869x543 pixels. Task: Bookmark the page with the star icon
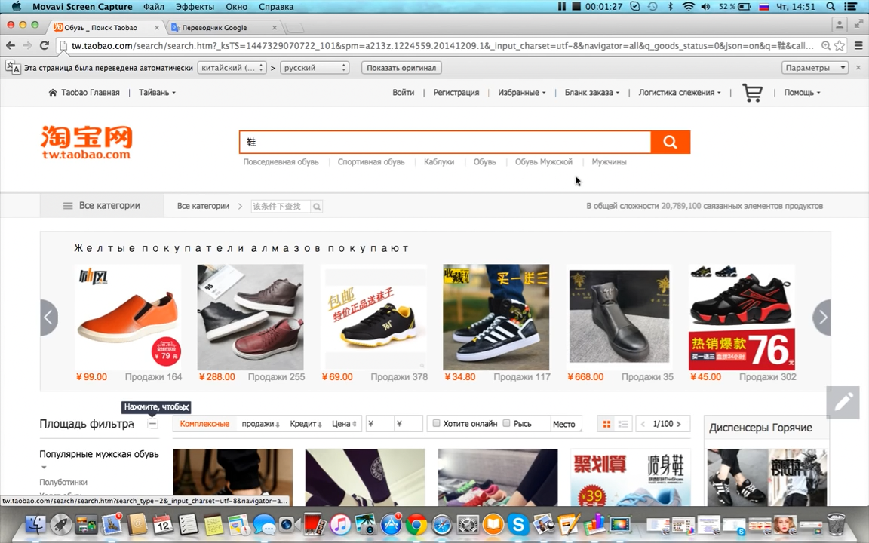(840, 45)
